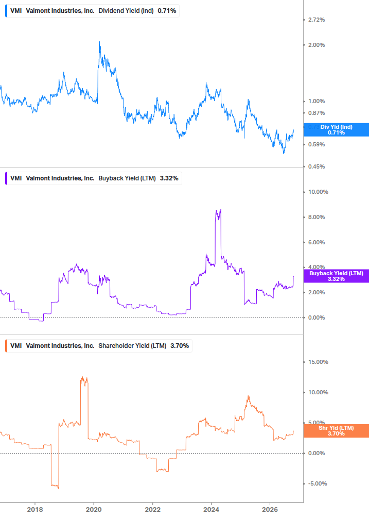
Task: Click the 3.32% value in Buyback Yield legend
Action: tap(169, 178)
